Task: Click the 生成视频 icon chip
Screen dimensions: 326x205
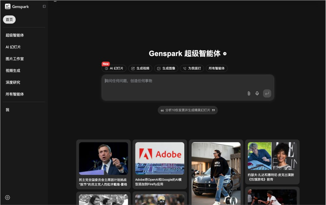Action: click(133, 68)
